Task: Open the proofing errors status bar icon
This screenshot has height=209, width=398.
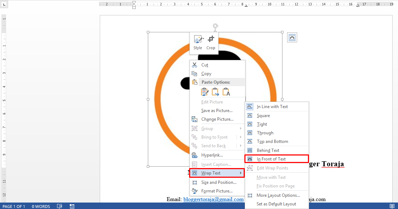Action: (x=60, y=206)
